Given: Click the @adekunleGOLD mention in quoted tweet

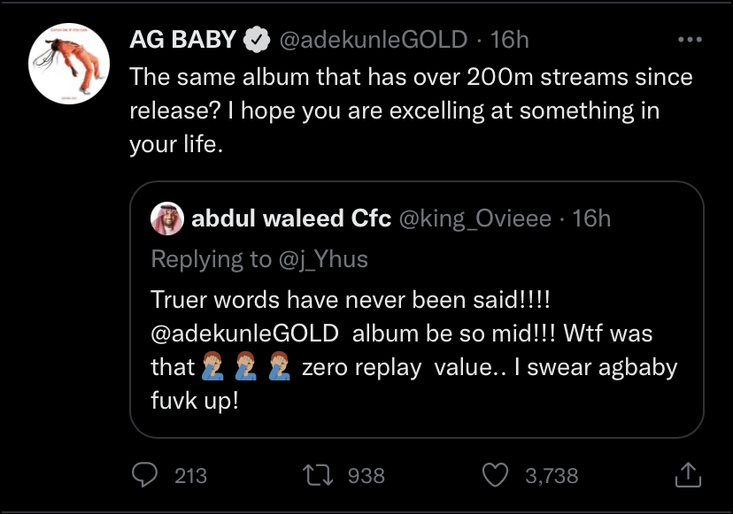Looking at the screenshot, I should pos(245,334).
